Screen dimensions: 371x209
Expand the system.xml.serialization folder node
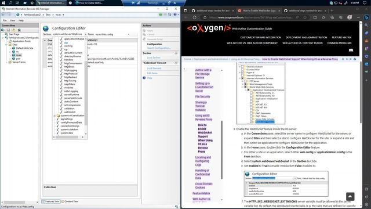(54, 116)
